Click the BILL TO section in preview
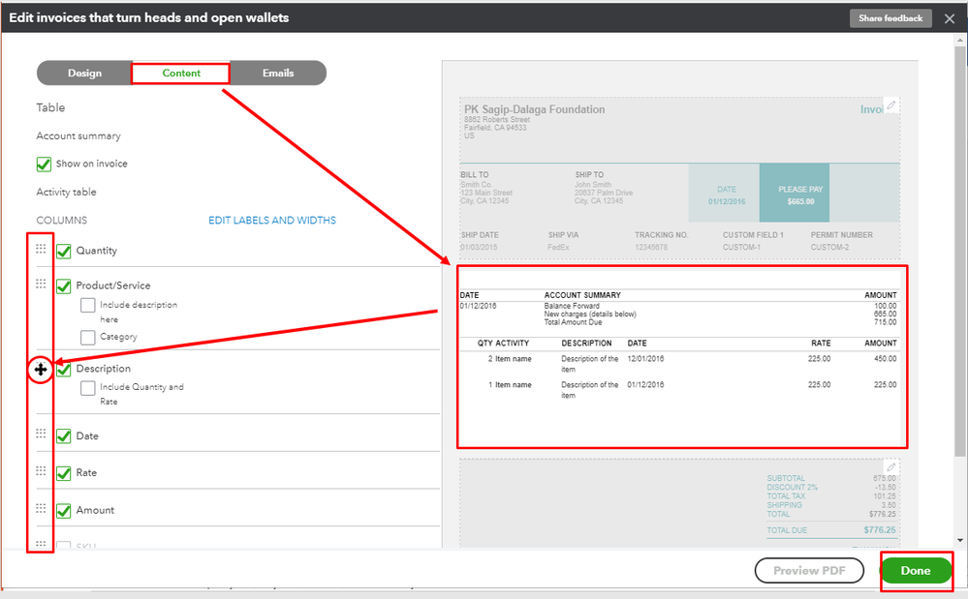 pyautogui.click(x=486, y=188)
